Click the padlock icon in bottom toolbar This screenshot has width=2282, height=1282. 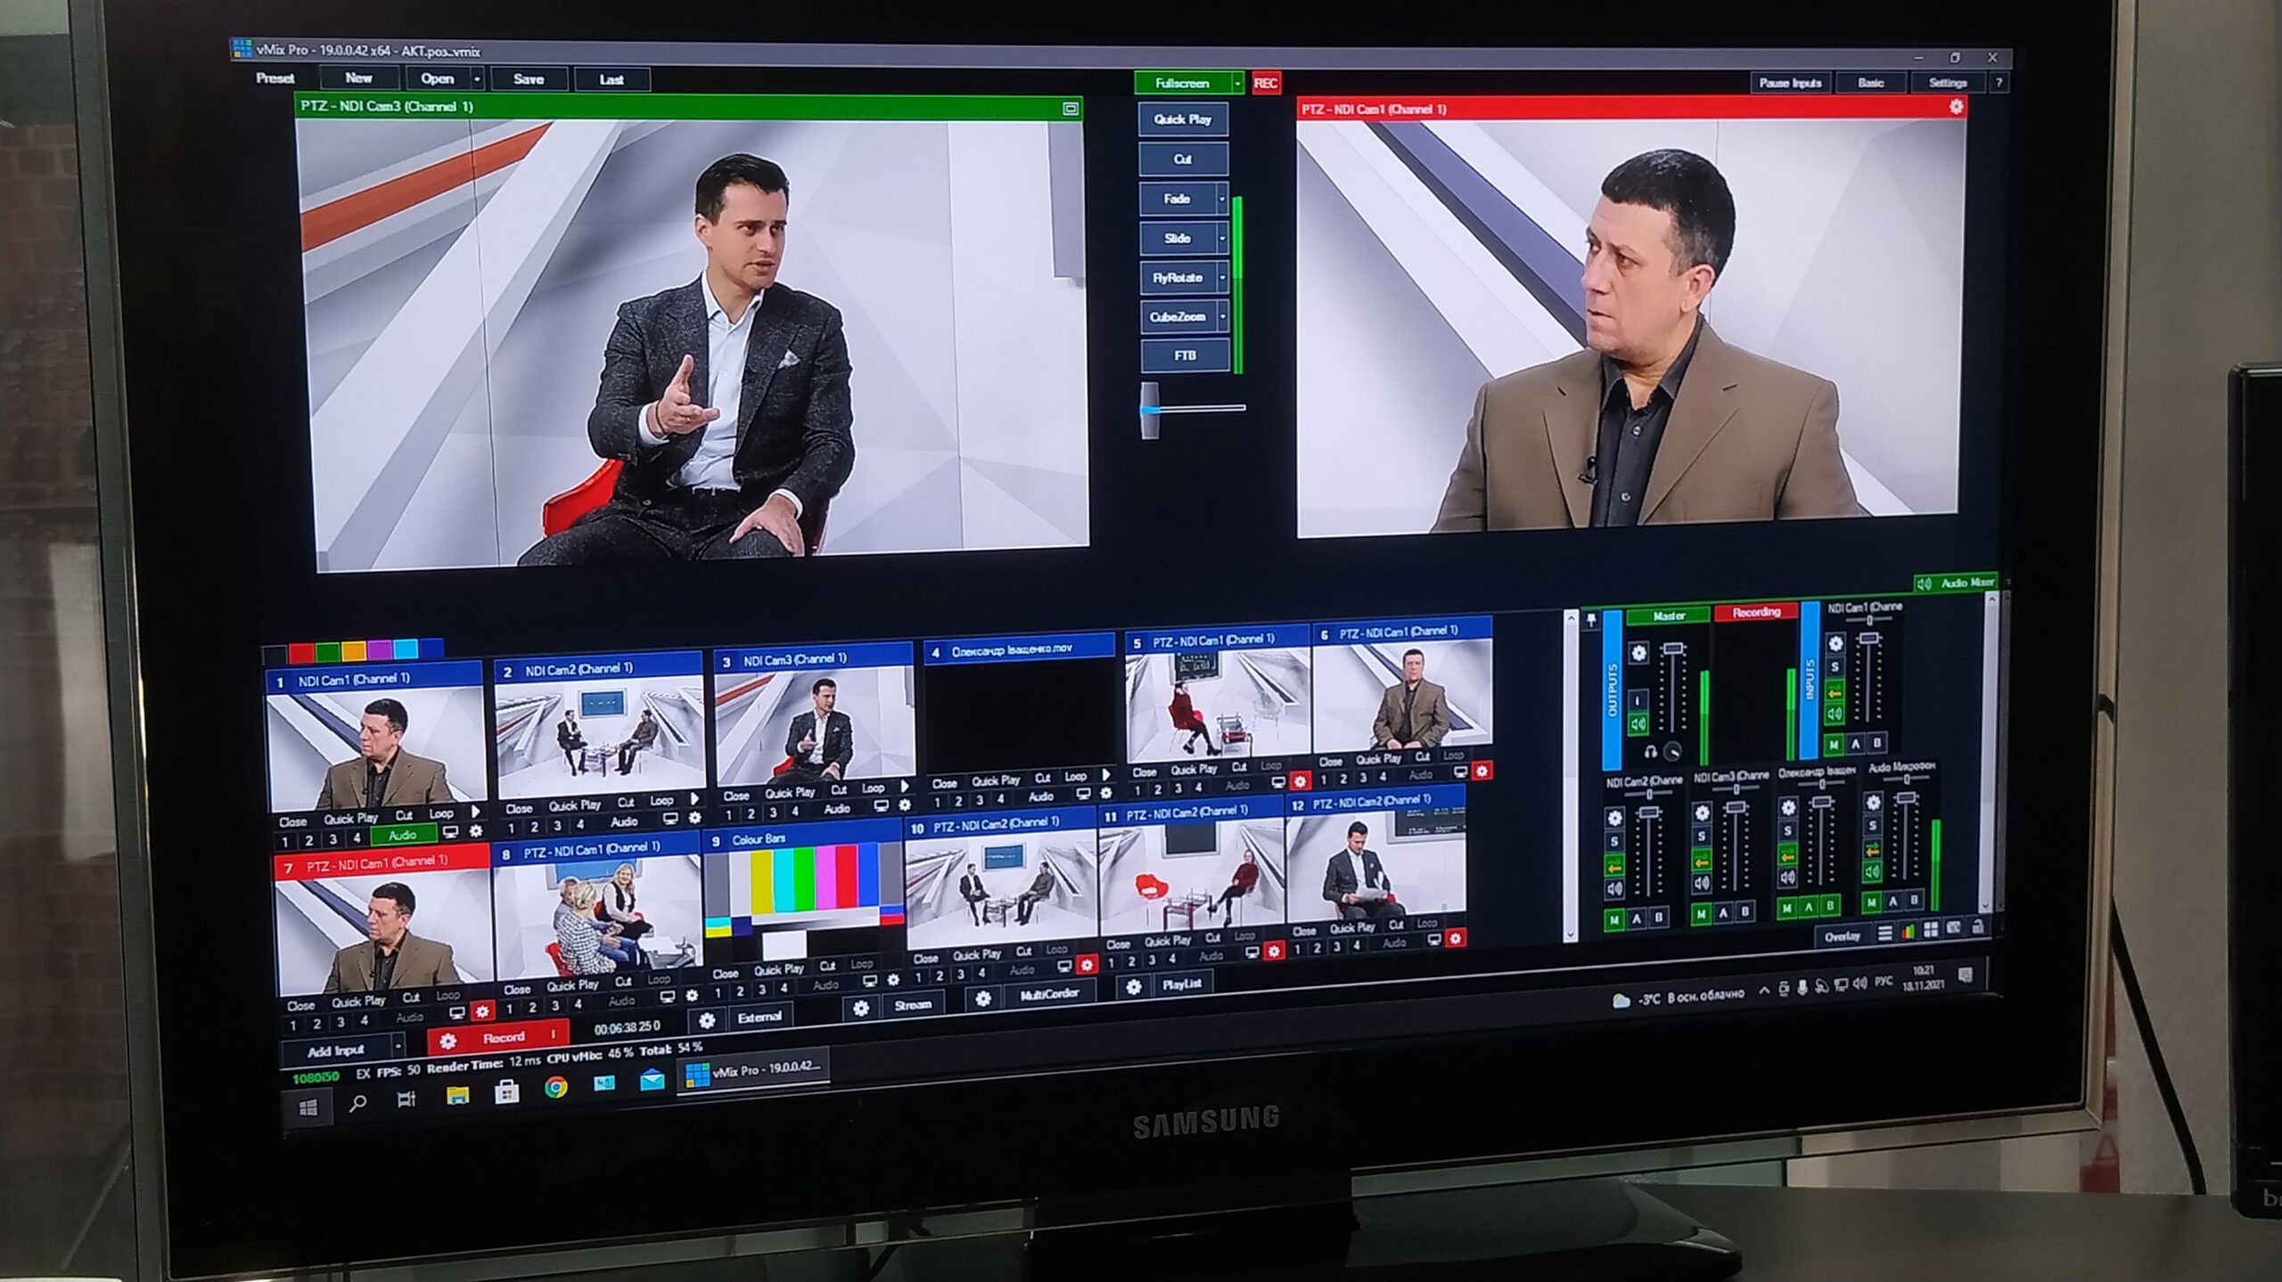click(x=1978, y=927)
